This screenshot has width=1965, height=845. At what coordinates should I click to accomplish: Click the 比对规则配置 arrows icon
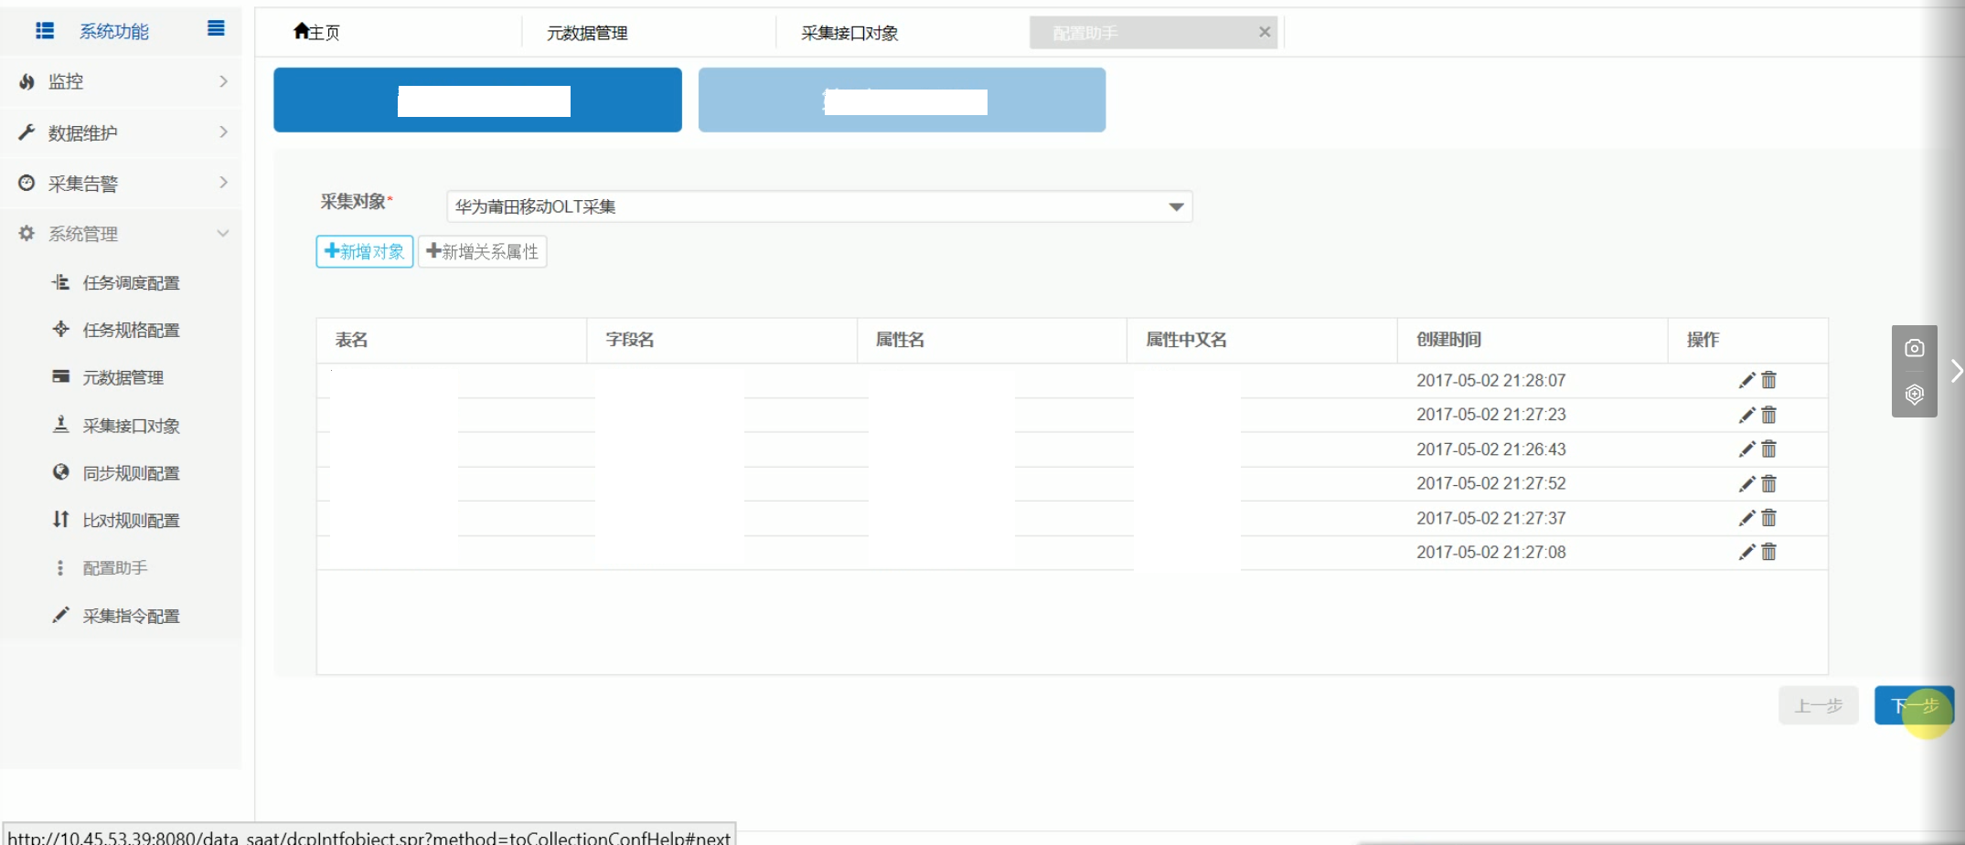(x=60, y=519)
